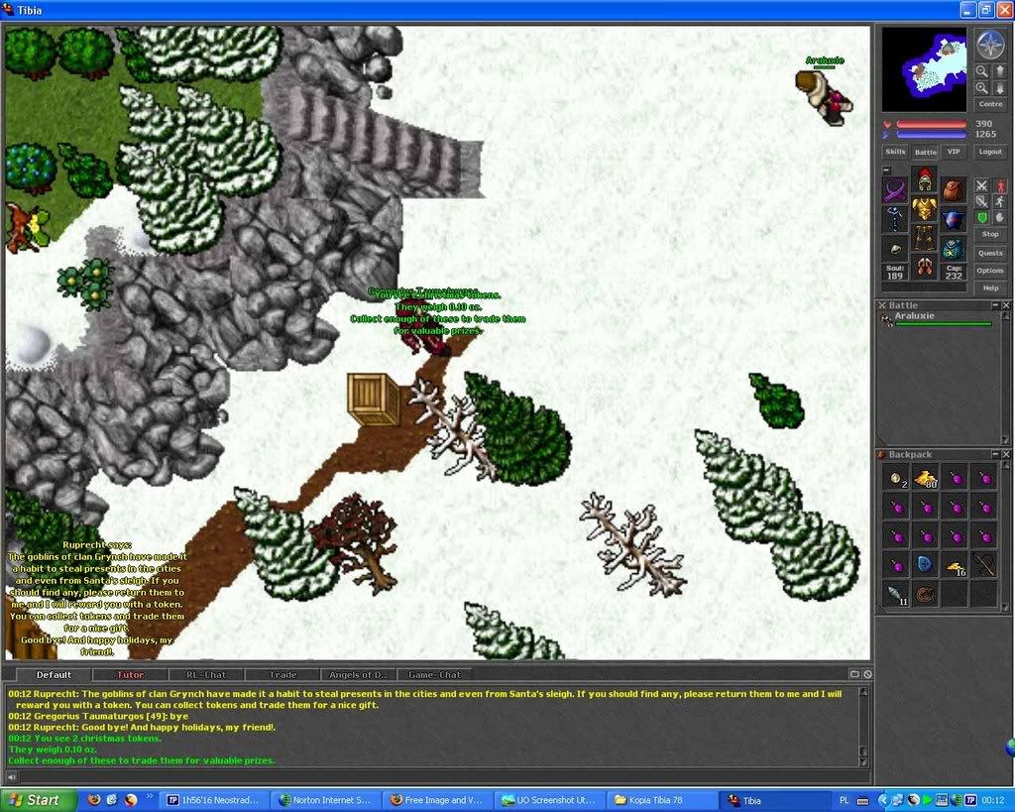The width and height of the screenshot is (1015, 812).
Task: Select the 11 fish stack
Action: pyautogui.click(x=896, y=594)
